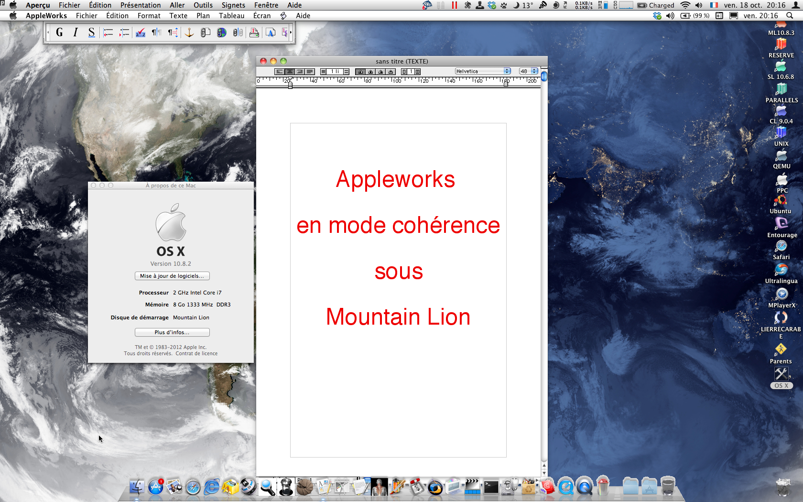Click 'Mise à jour de logiciels…' button
The image size is (803, 502).
[172, 276]
